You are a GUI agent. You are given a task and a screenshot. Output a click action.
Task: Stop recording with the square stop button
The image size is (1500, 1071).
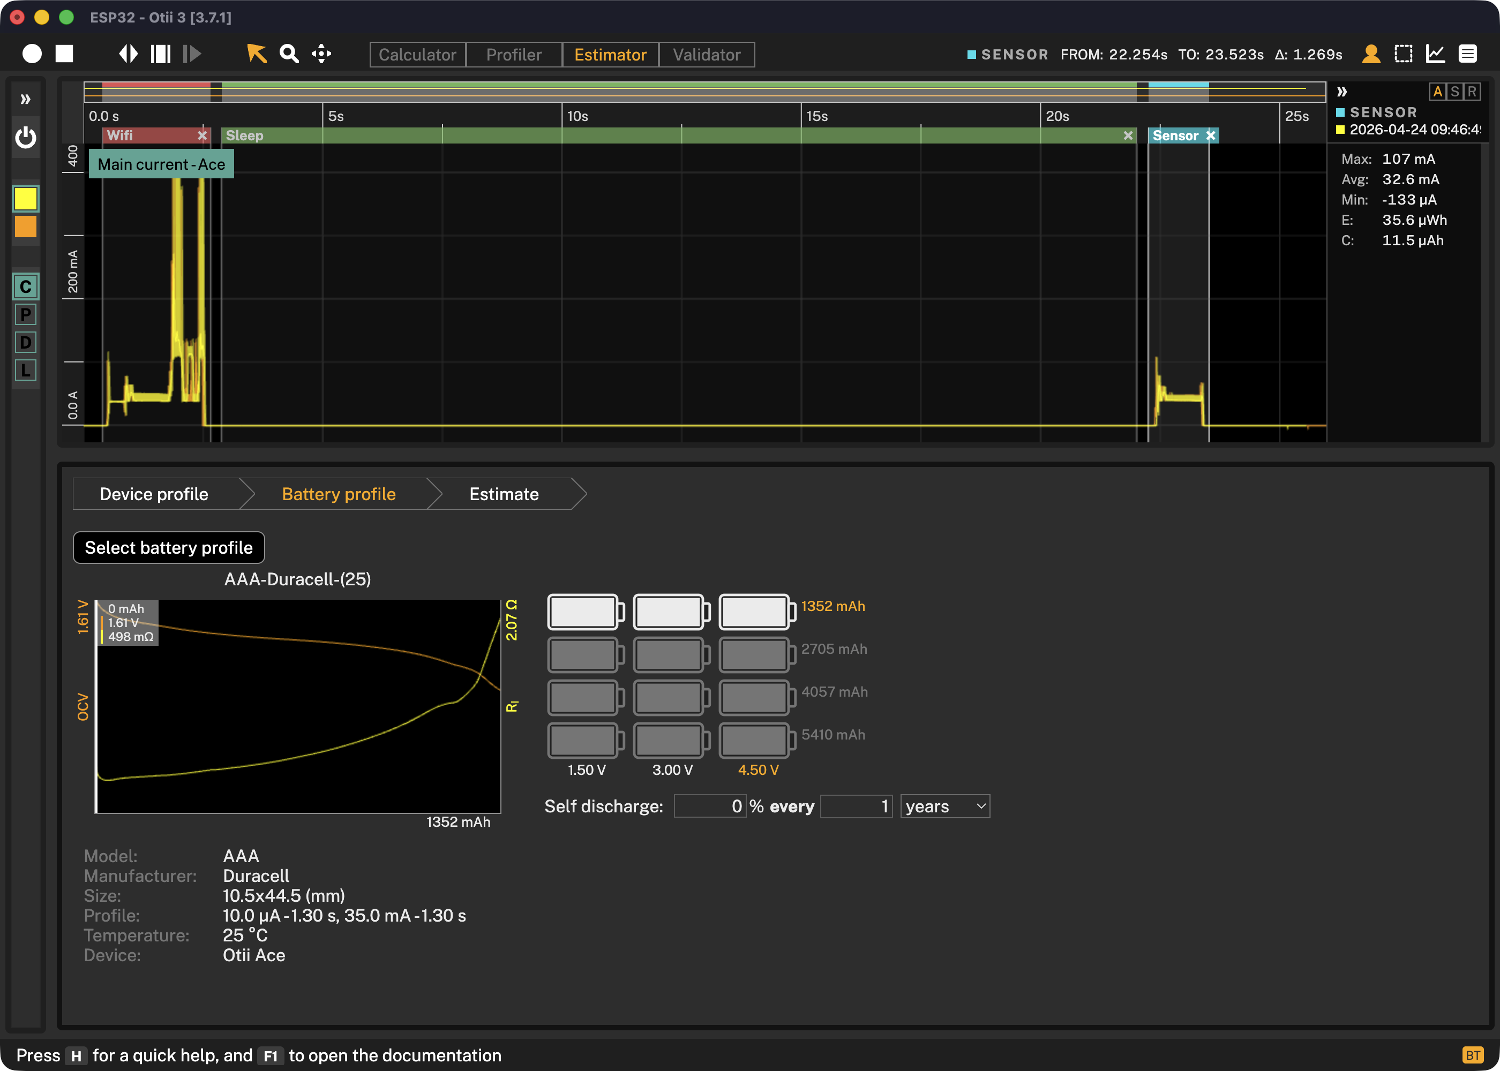point(64,54)
